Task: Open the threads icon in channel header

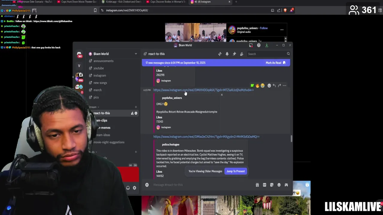Action: point(220,54)
